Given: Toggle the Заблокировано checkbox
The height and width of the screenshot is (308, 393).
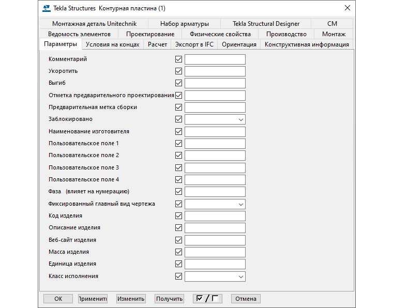Looking at the screenshot, I should pyautogui.click(x=179, y=119).
